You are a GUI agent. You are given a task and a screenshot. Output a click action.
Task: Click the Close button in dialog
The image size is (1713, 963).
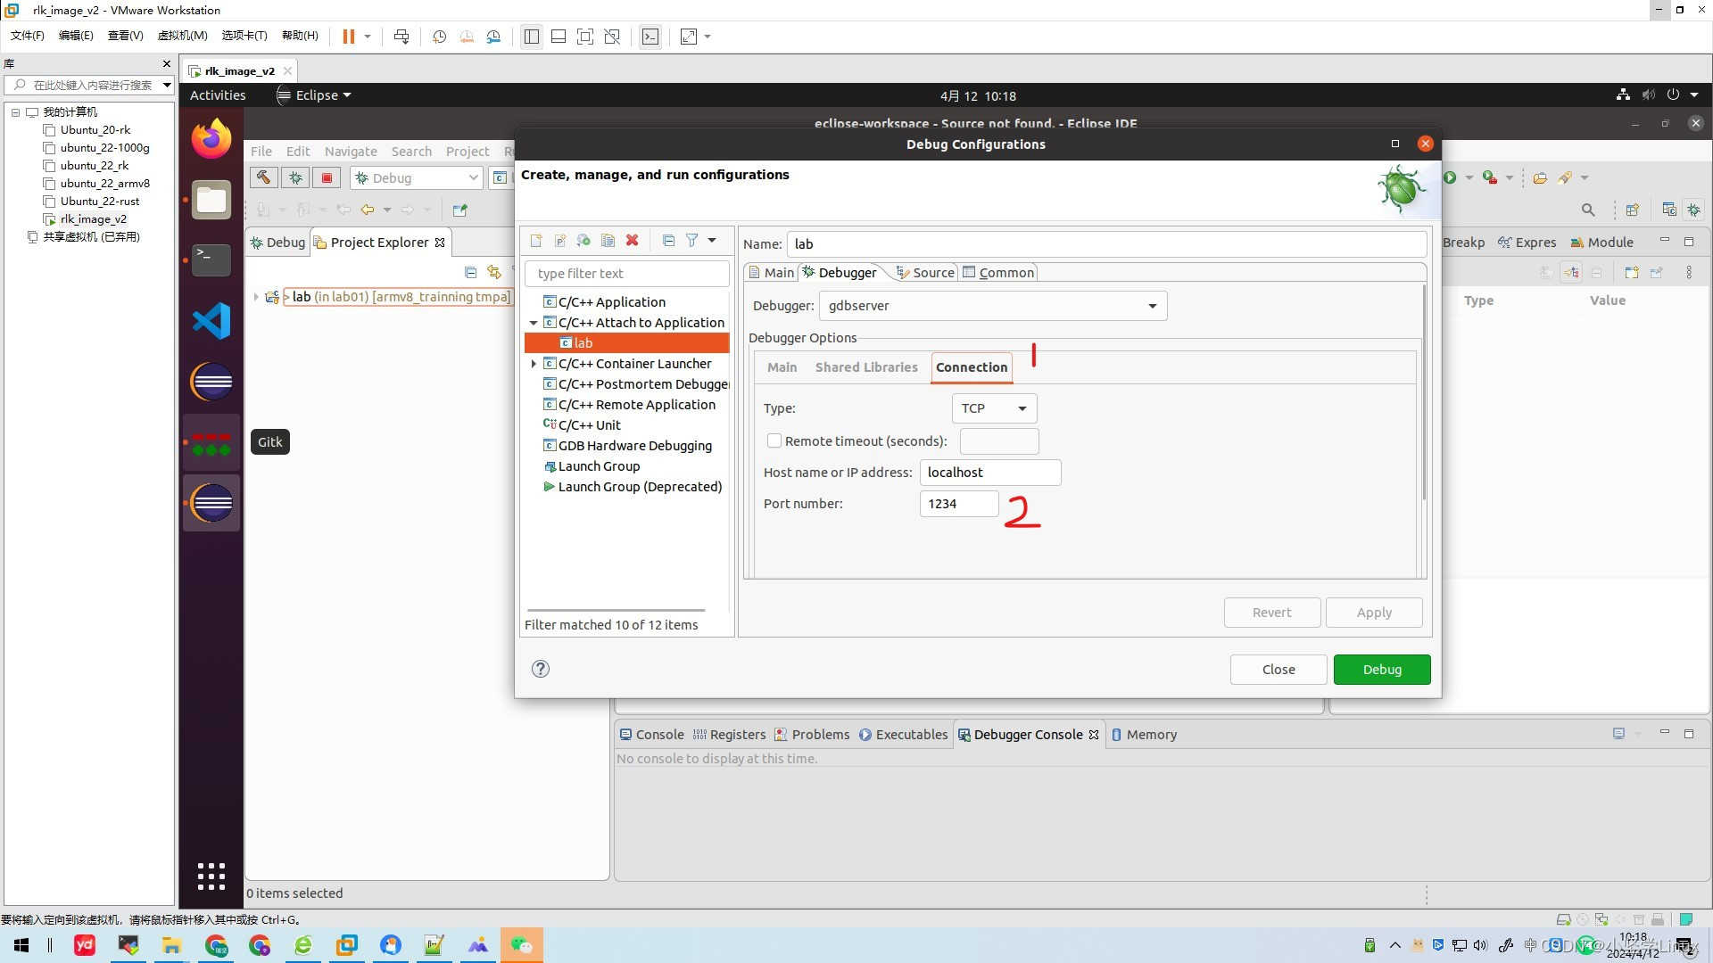(x=1278, y=670)
